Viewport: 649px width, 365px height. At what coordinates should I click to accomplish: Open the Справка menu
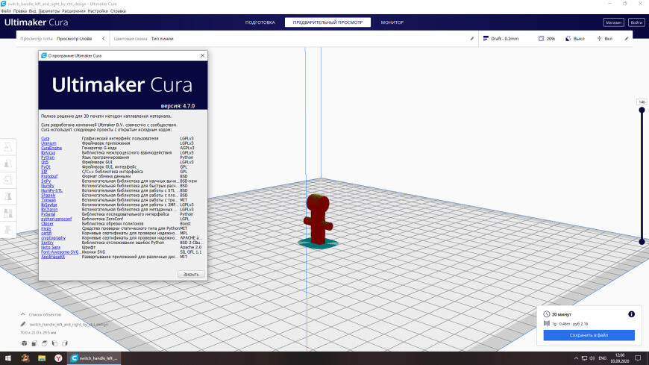(118, 11)
